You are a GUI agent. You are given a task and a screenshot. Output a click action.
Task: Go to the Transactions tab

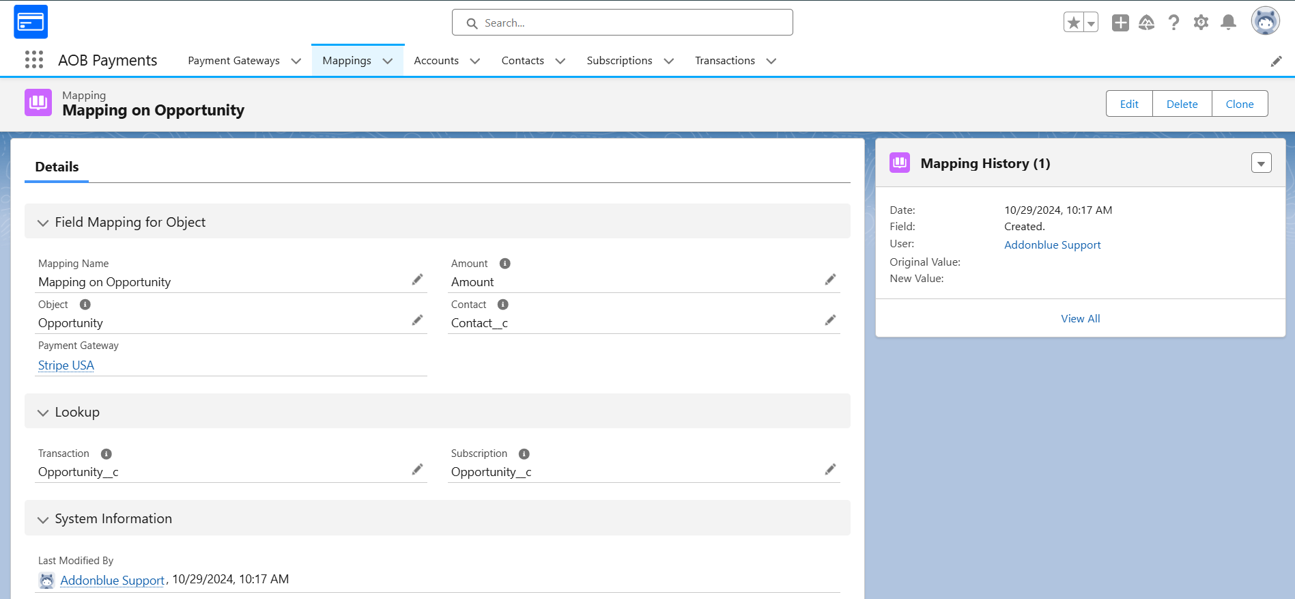click(x=725, y=61)
